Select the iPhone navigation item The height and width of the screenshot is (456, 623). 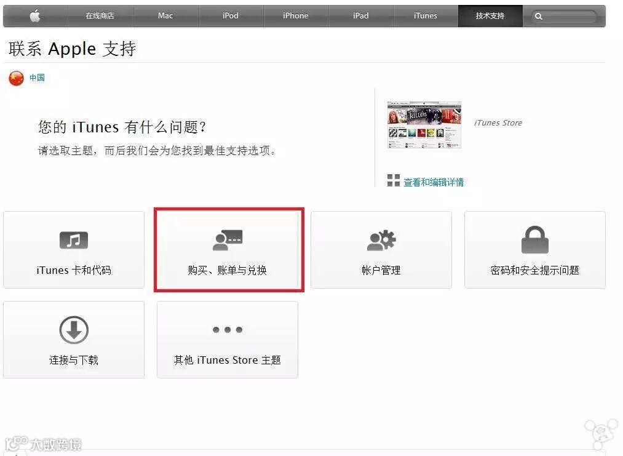[296, 16]
